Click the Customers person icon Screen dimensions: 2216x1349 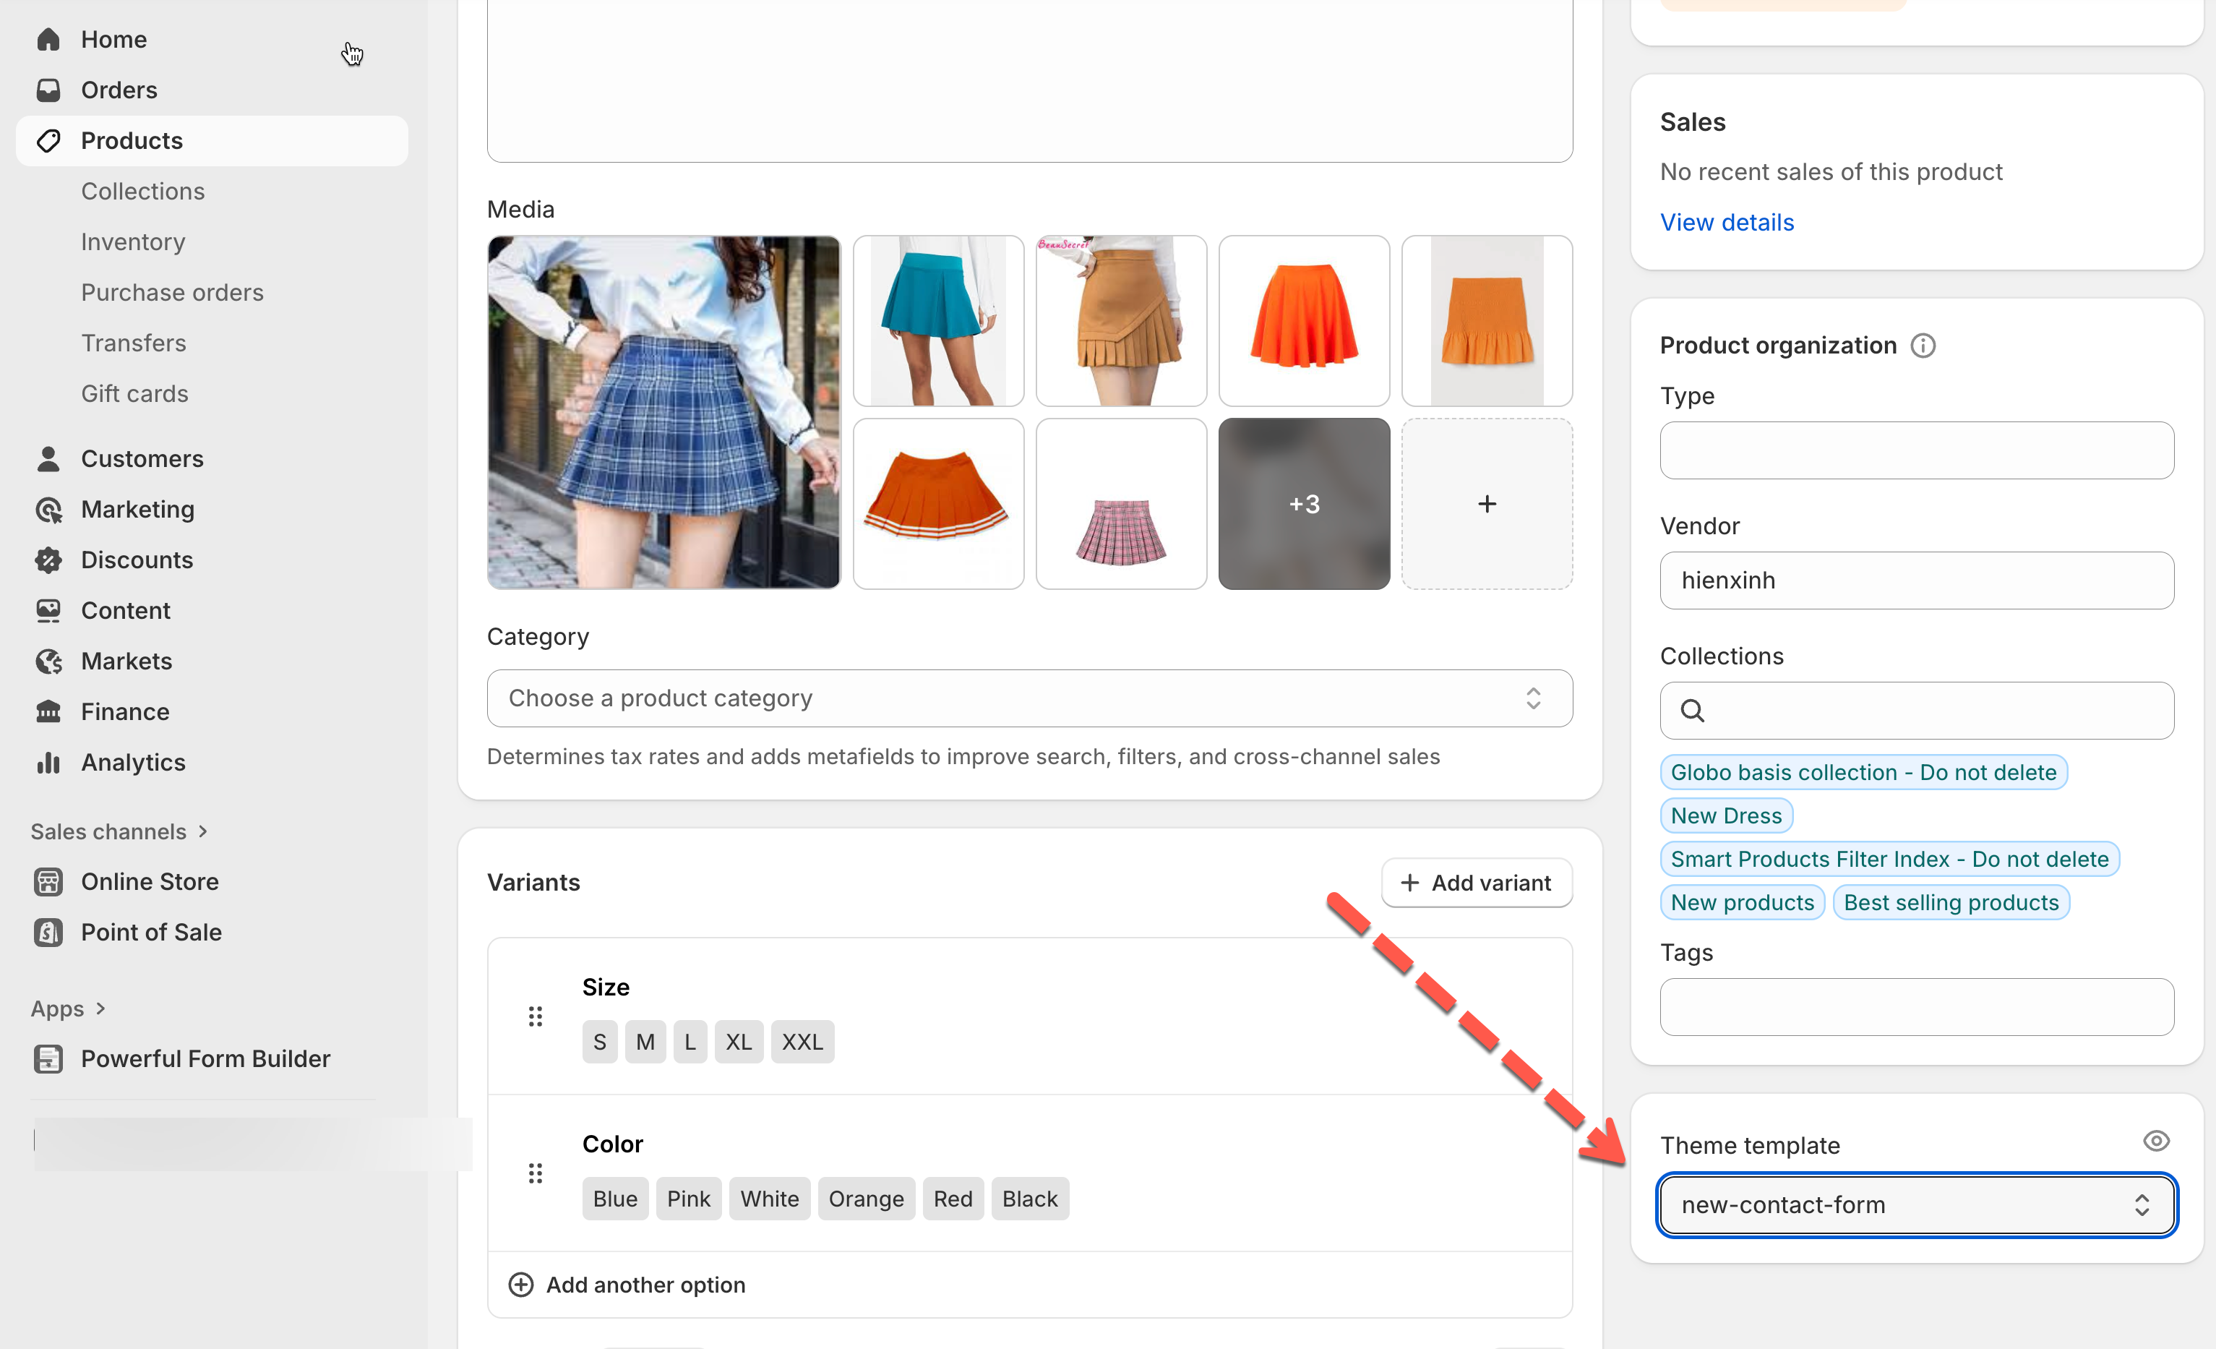(48, 458)
